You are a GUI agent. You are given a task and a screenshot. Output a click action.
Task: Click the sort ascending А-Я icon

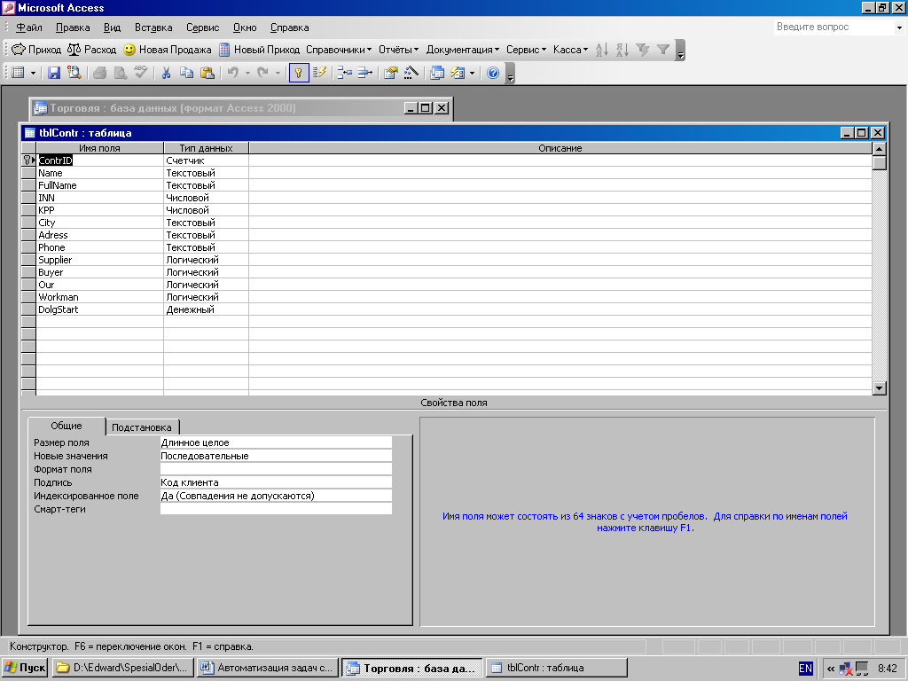point(602,50)
